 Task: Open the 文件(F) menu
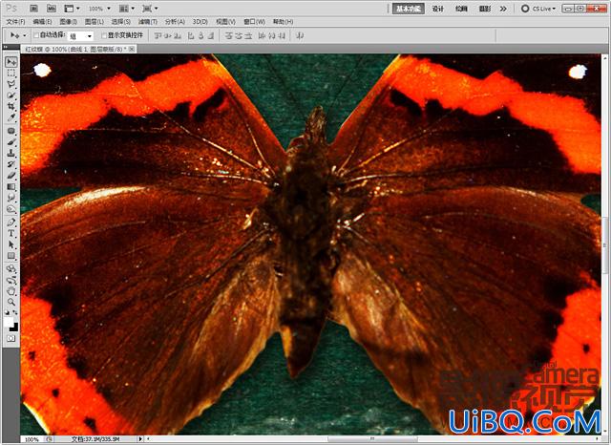[x=15, y=21]
